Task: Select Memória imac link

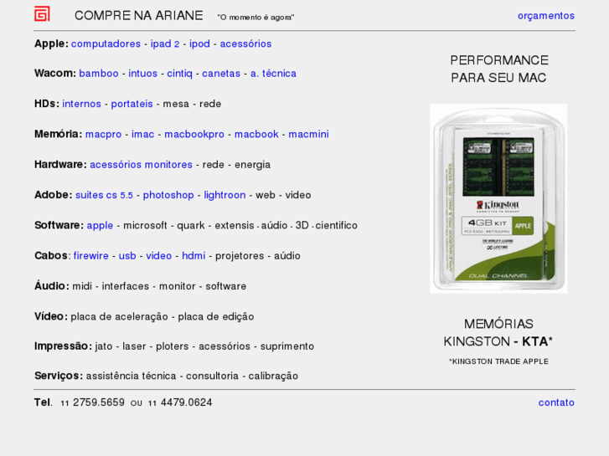Action: tap(143, 134)
